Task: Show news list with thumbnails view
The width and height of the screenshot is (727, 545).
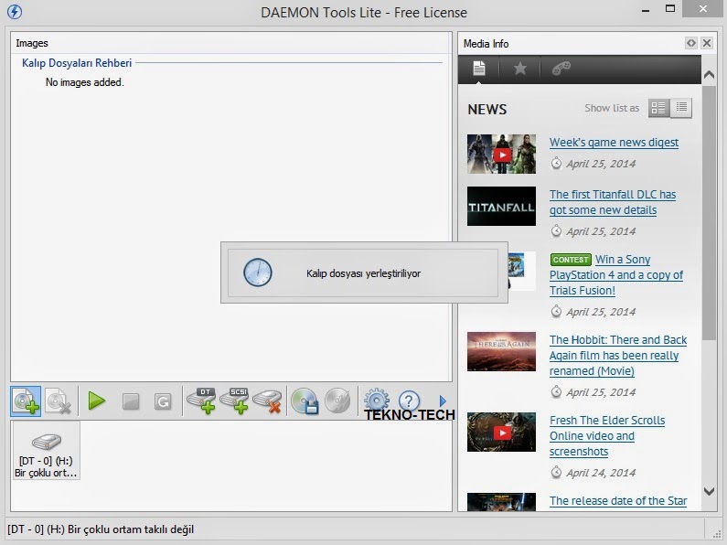Action: pos(658,108)
